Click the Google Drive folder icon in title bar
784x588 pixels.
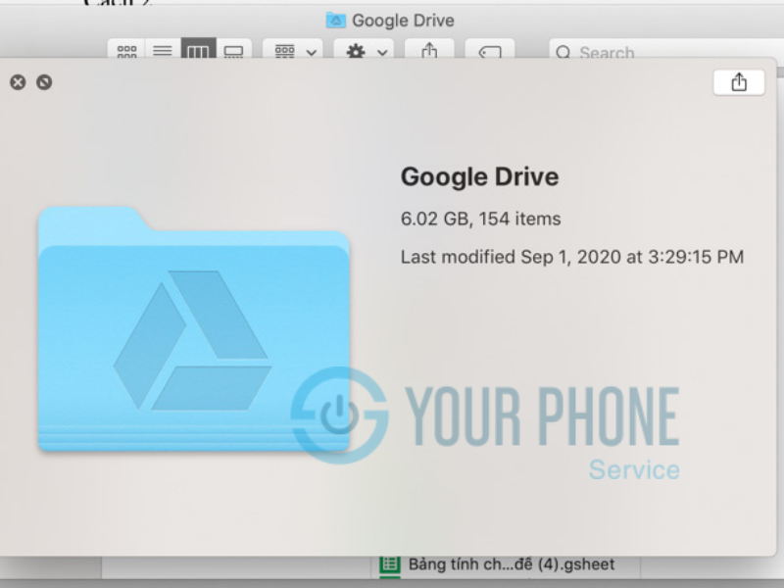(x=336, y=21)
